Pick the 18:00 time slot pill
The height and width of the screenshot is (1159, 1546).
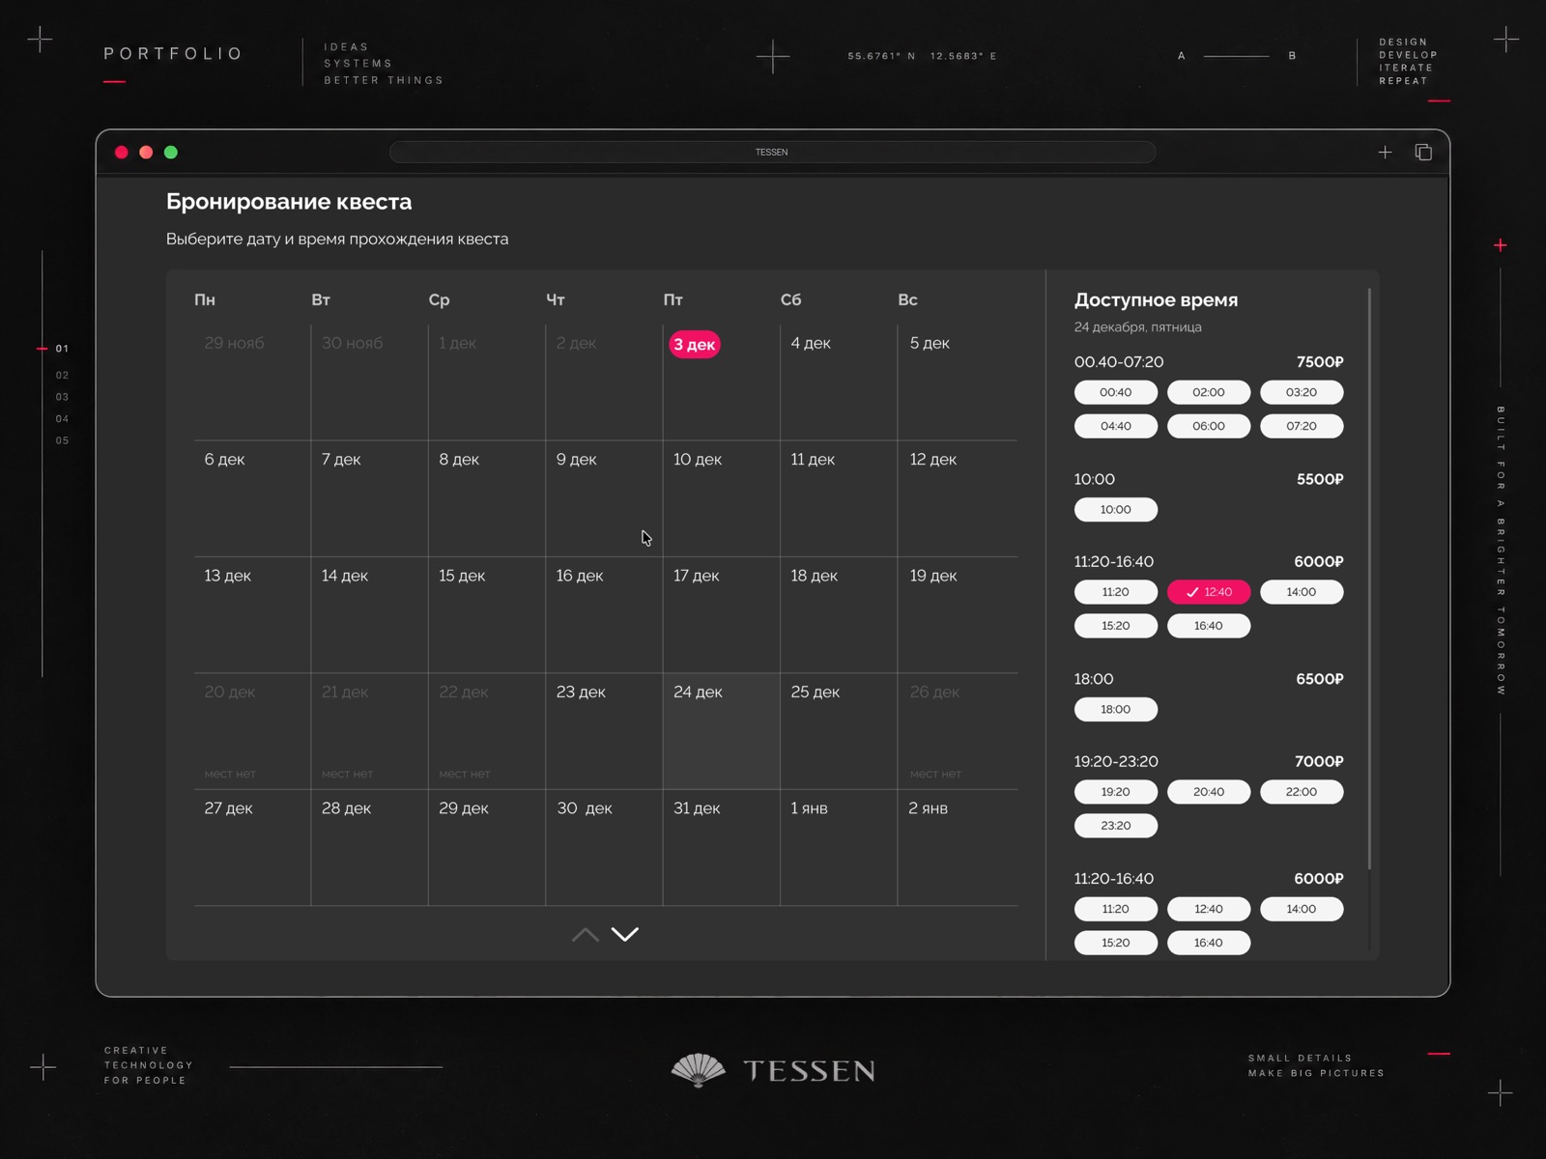click(x=1116, y=709)
